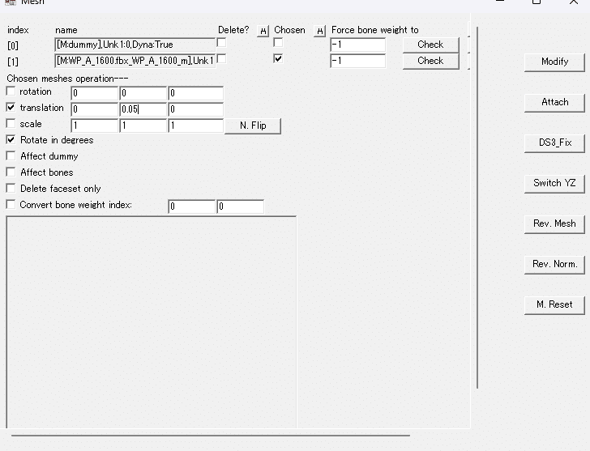Click the Modify button
Viewport: 590px width, 451px height.
554,62
